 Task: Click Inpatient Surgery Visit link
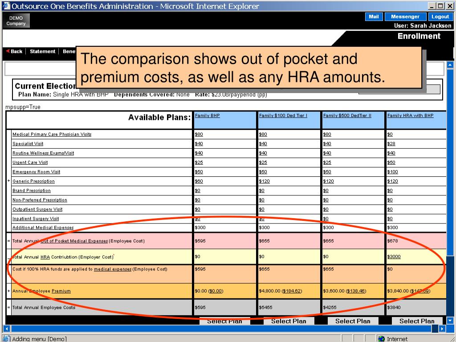coord(36,218)
